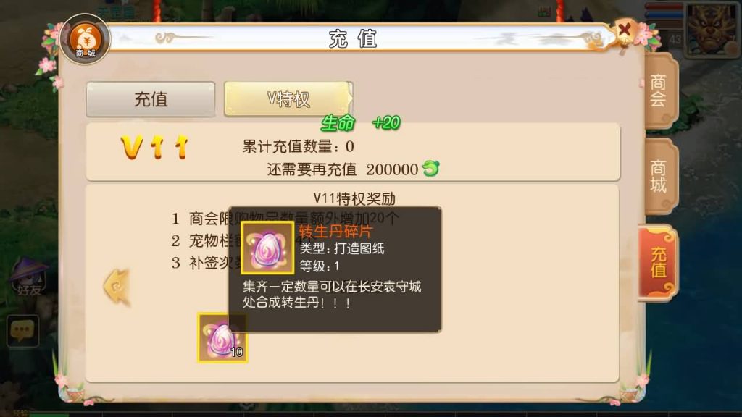The width and height of the screenshot is (742, 417).
Task: Open the 好友 friends icon
Action: pos(29,277)
